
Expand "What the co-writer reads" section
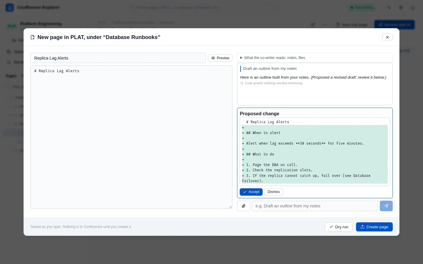[315, 58]
